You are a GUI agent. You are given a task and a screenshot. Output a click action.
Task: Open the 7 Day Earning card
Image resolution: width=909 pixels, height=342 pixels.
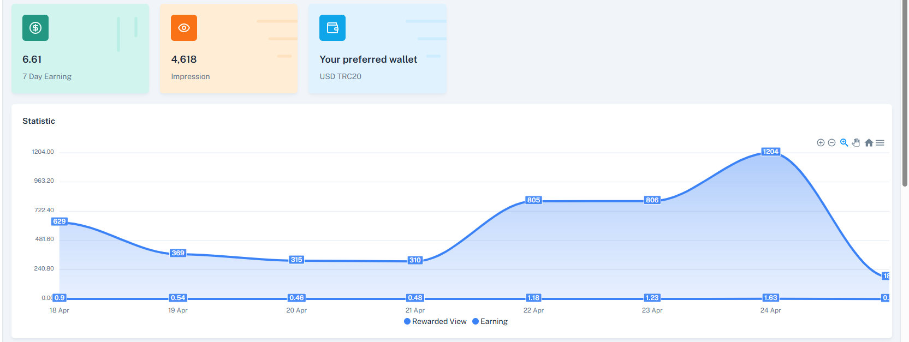coord(80,49)
